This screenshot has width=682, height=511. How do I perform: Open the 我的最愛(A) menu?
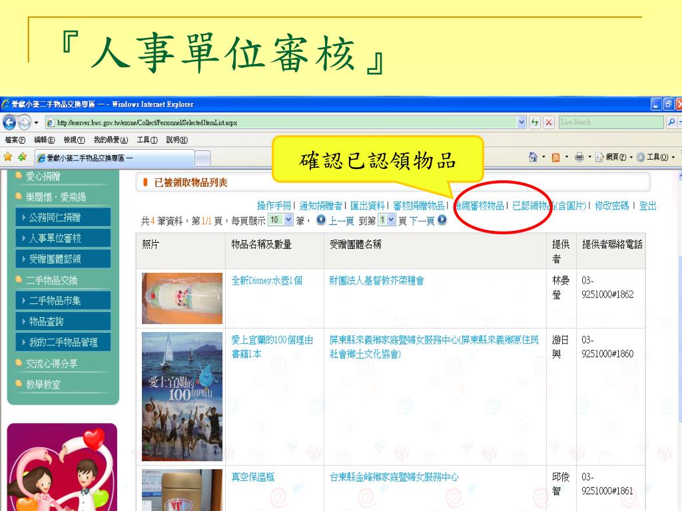coord(111,140)
